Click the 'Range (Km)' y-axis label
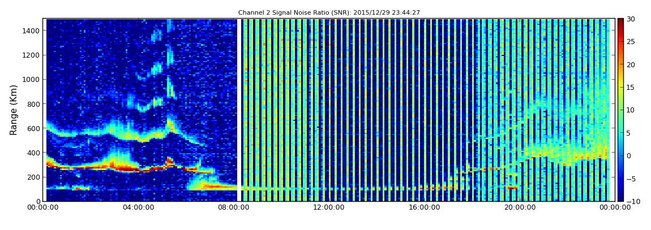 [14, 110]
